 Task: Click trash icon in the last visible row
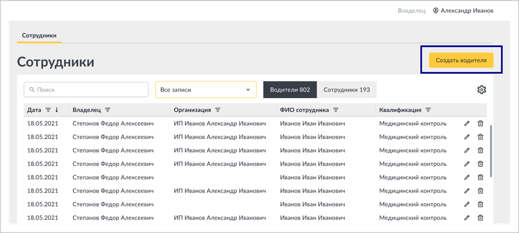click(480, 218)
